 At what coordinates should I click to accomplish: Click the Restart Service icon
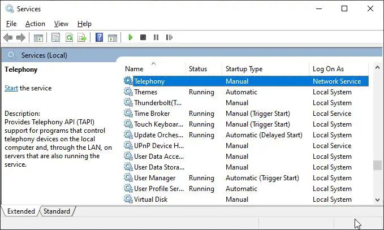169,37
